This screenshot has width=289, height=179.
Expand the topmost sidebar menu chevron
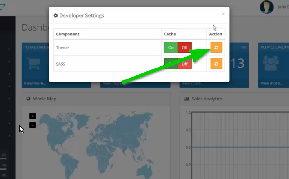pyautogui.click(x=9, y=49)
